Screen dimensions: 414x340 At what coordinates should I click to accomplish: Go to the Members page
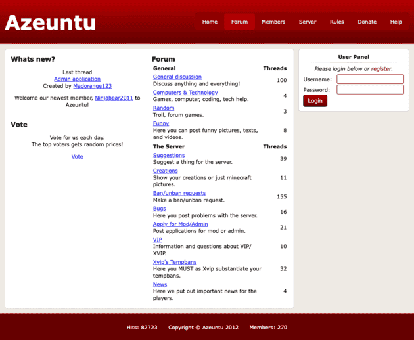click(273, 22)
